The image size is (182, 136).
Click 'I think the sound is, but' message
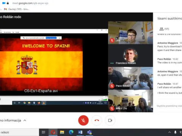point(169,93)
